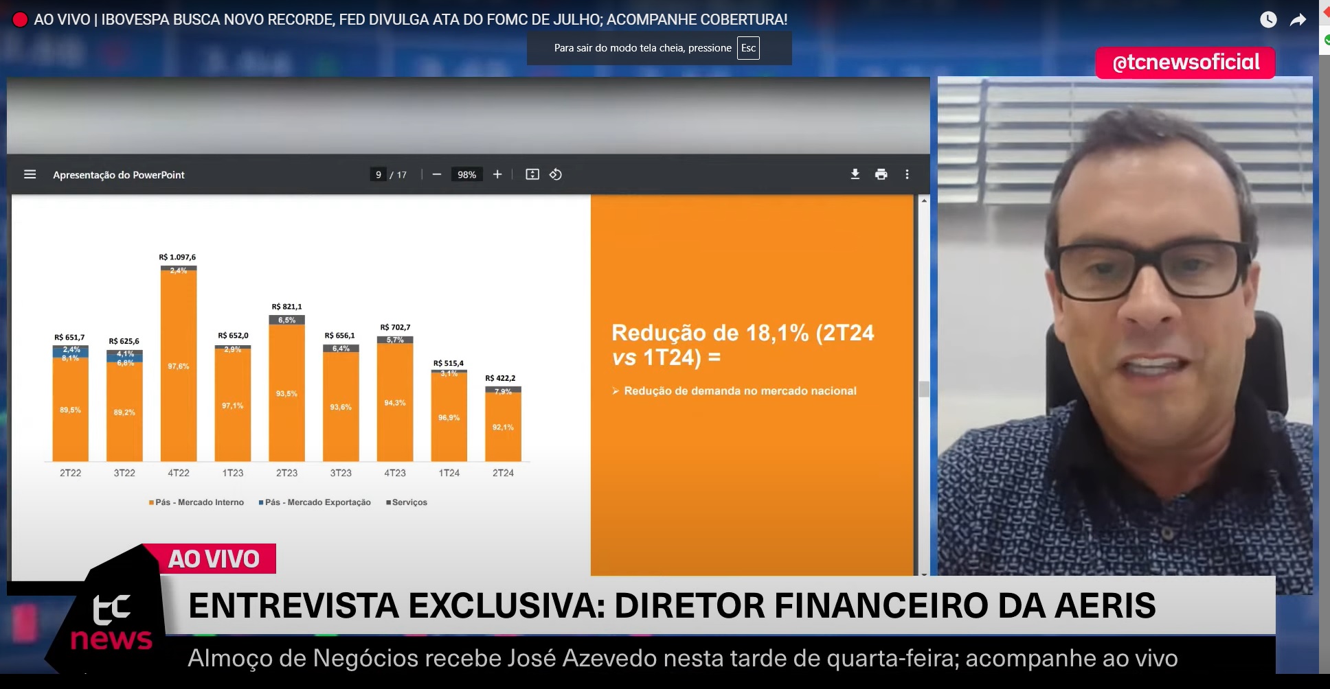Click the 4T22 bar labeled R$ 1.097,6
Viewport: 1330px width, 689px height.
pos(179,363)
